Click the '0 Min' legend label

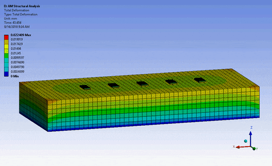pyautogui.click(x=15, y=76)
